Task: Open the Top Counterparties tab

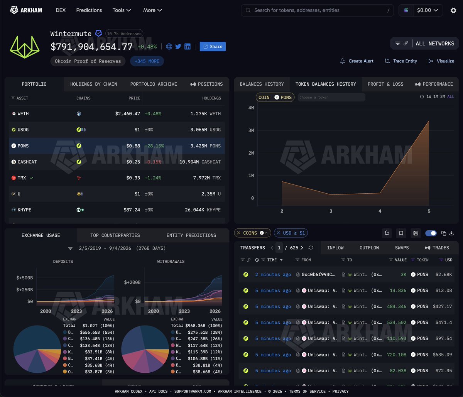Action: pyautogui.click(x=115, y=235)
